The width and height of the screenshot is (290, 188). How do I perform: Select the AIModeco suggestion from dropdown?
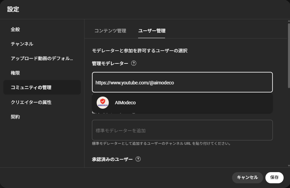point(182,103)
